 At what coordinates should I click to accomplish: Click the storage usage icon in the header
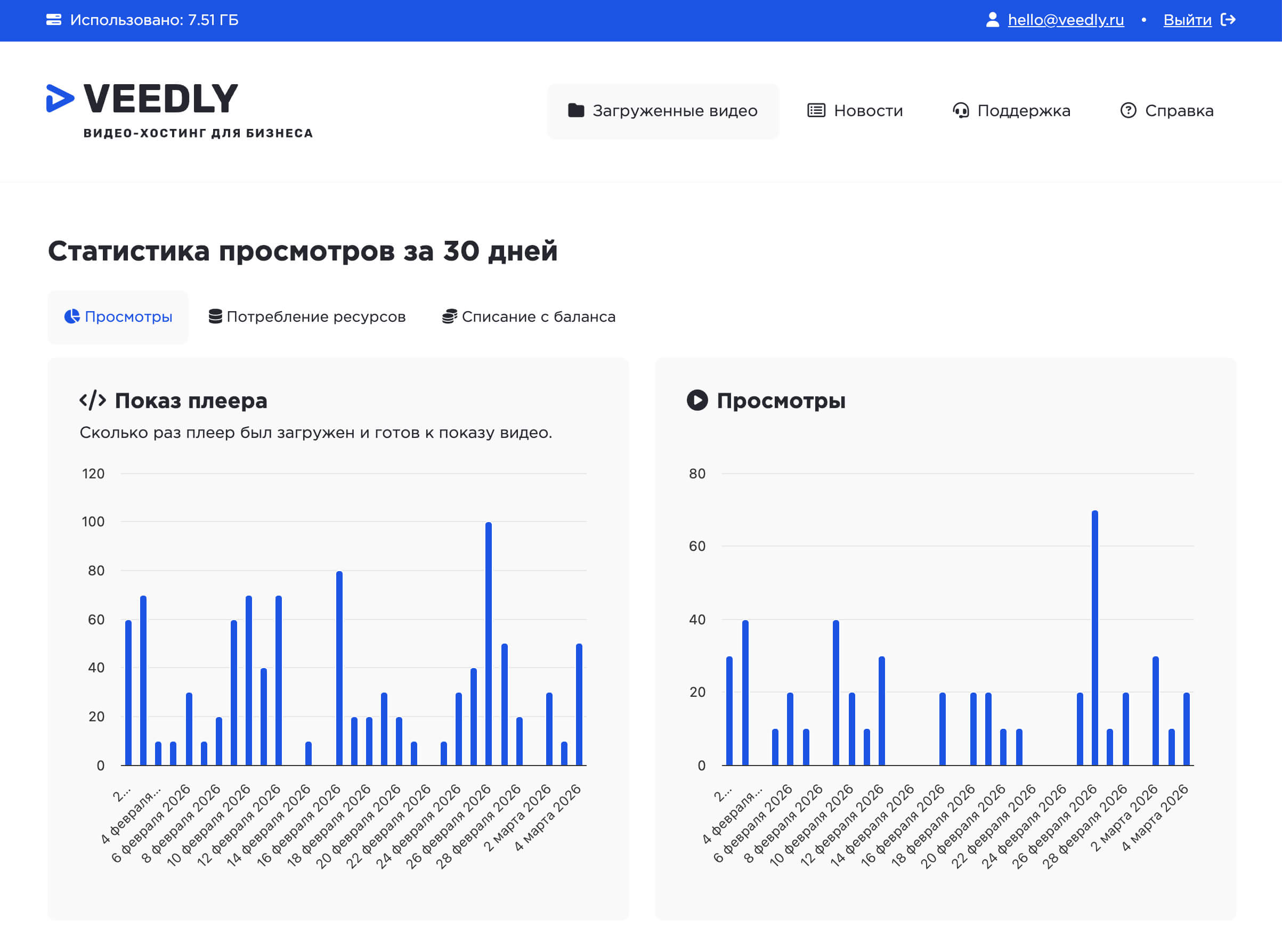click(x=54, y=19)
